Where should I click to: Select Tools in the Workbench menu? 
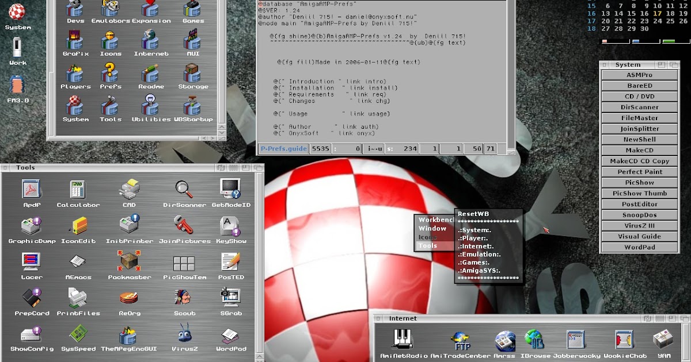click(428, 246)
